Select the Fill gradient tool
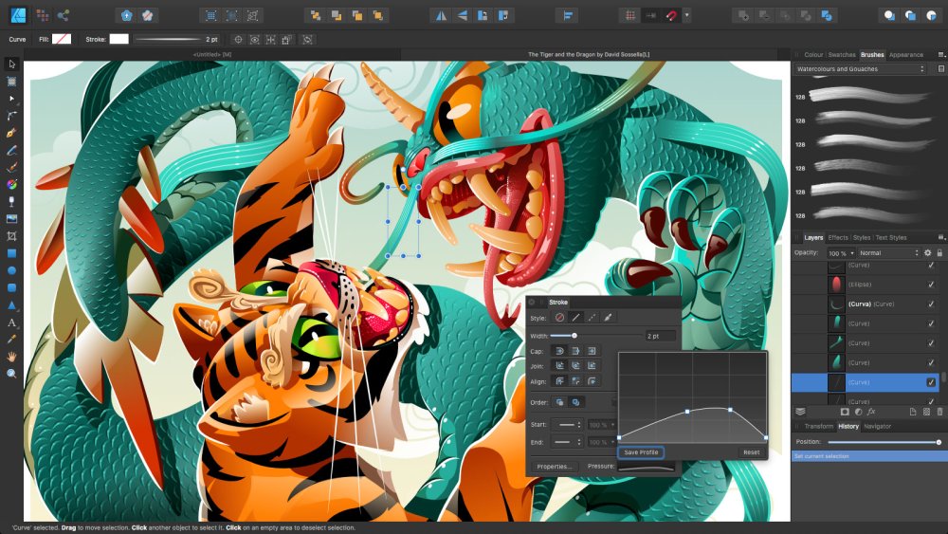948x534 pixels. [11, 184]
